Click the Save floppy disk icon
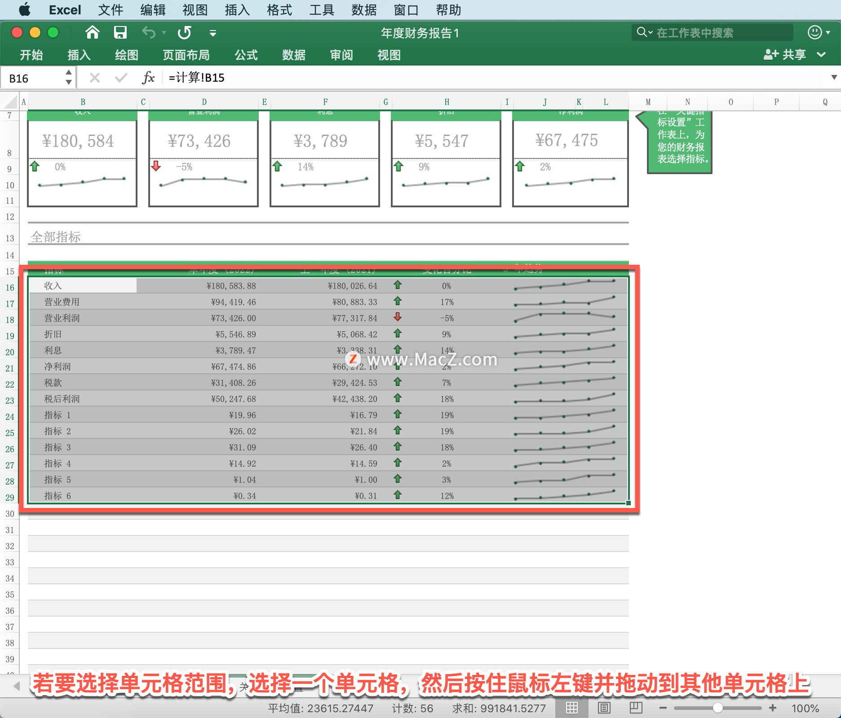841x718 pixels. pos(120,32)
